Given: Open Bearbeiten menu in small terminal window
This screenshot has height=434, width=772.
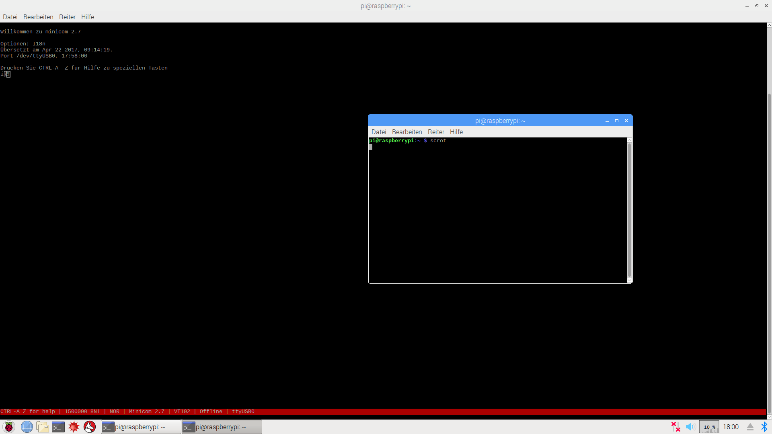Looking at the screenshot, I should (x=407, y=132).
